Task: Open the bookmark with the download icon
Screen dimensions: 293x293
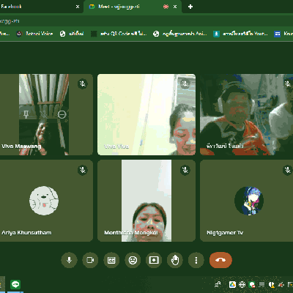Action: 240,34
